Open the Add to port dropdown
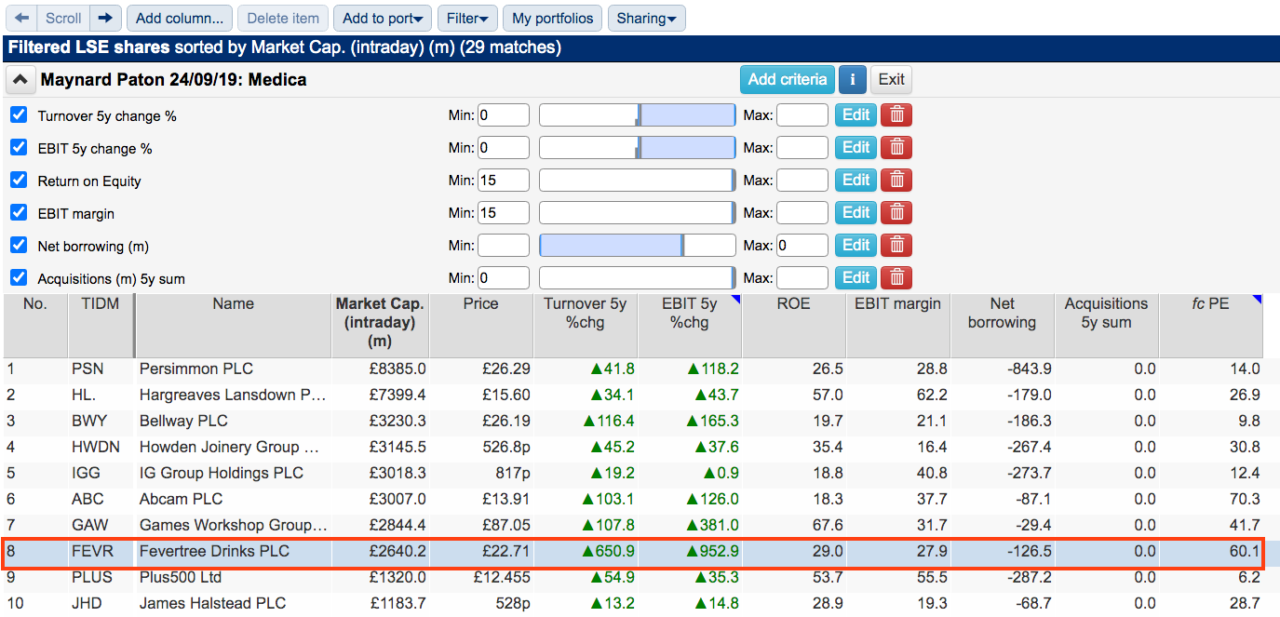This screenshot has height=617, width=1280. [382, 18]
